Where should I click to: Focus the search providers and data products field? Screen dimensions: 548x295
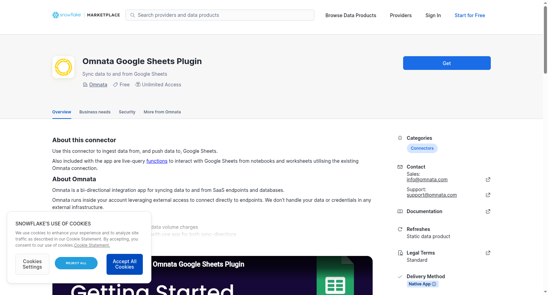(220, 15)
